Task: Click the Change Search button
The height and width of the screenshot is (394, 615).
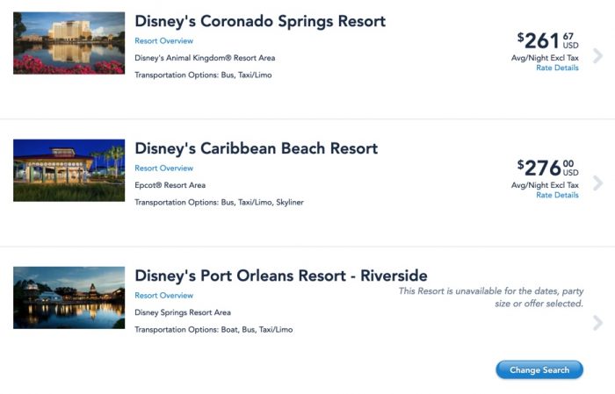Action: (539, 369)
